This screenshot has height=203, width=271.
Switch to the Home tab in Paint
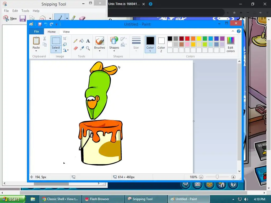[x=52, y=32]
